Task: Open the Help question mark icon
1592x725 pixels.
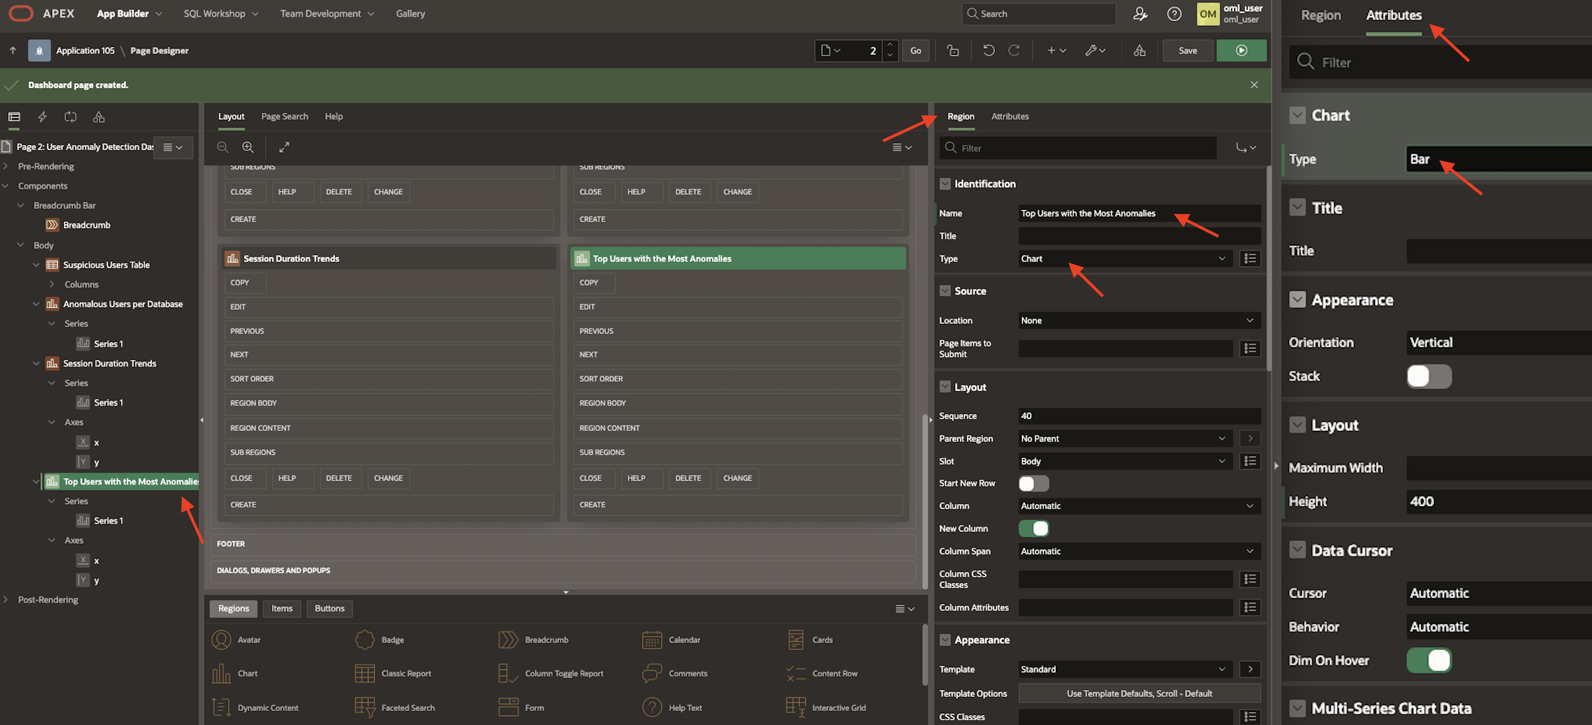Action: point(1174,13)
